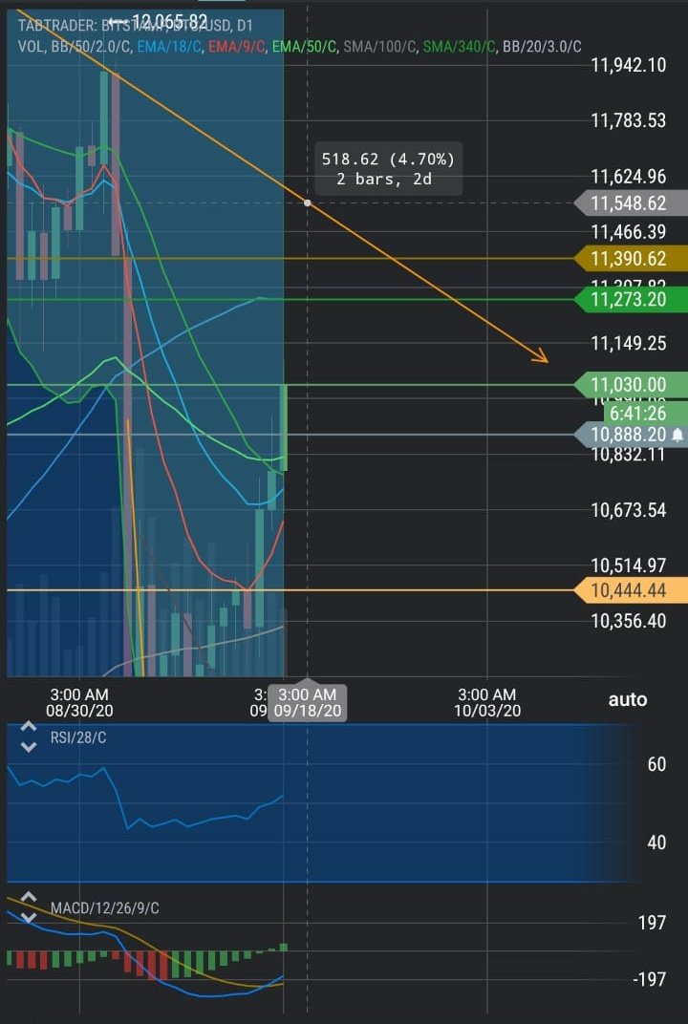Select the green EMA/50/C indicator label
Viewport: 688px width, 1024px height.
(305, 47)
